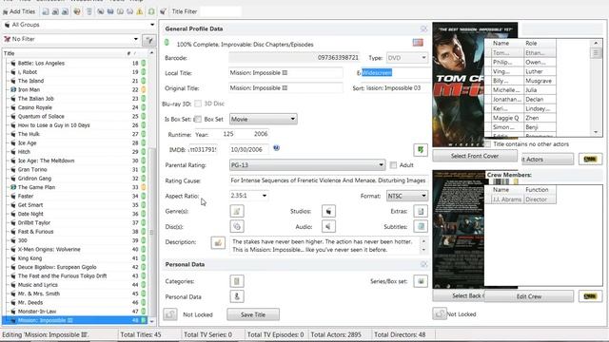609x342 pixels.
Task: Click the Title column header in list
Action: pos(64,53)
